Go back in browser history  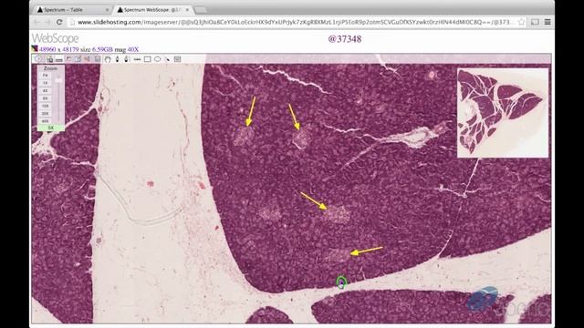point(36,22)
